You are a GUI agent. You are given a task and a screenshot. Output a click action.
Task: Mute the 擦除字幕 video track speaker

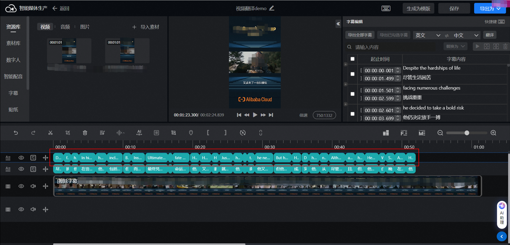33,186
